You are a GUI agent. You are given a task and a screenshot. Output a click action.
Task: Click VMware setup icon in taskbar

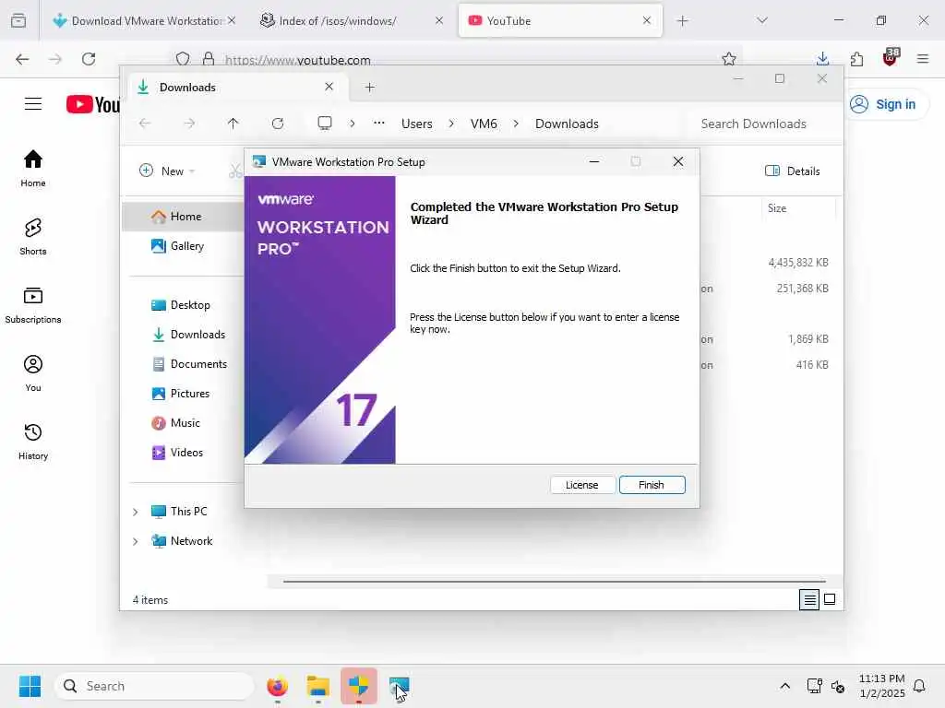pyautogui.click(x=399, y=686)
